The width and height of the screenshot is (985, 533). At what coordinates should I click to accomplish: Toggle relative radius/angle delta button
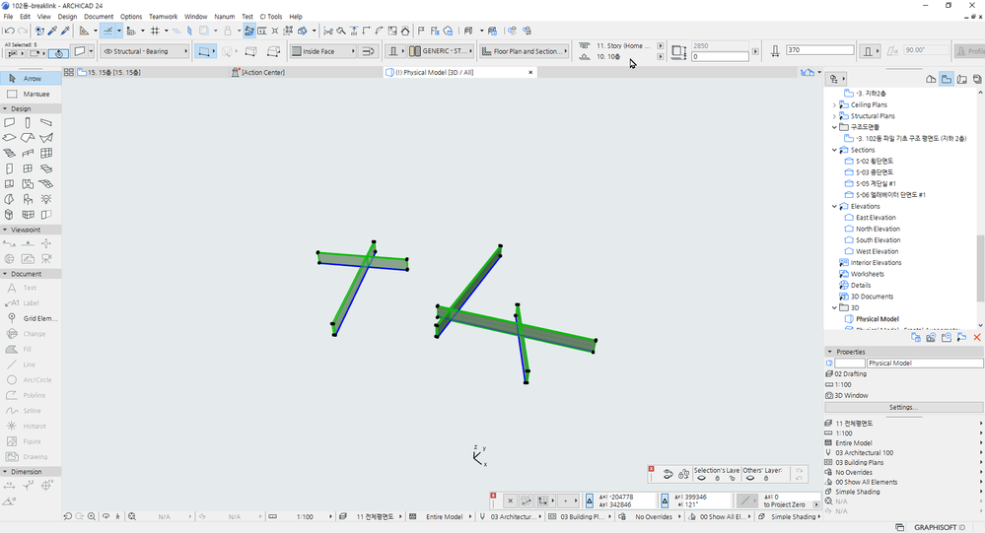[665, 500]
